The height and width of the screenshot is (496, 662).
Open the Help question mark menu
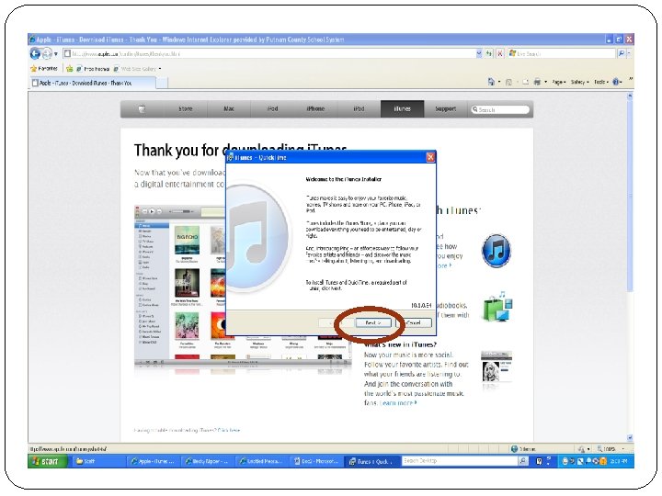point(617,82)
